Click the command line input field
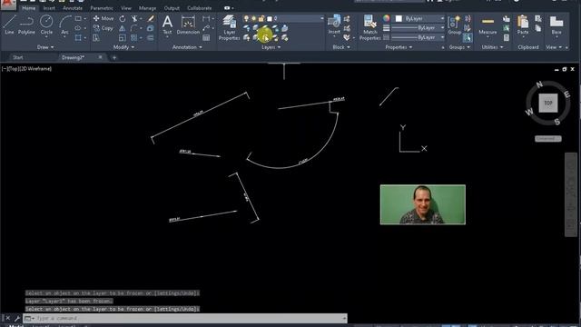 (x=185, y=318)
